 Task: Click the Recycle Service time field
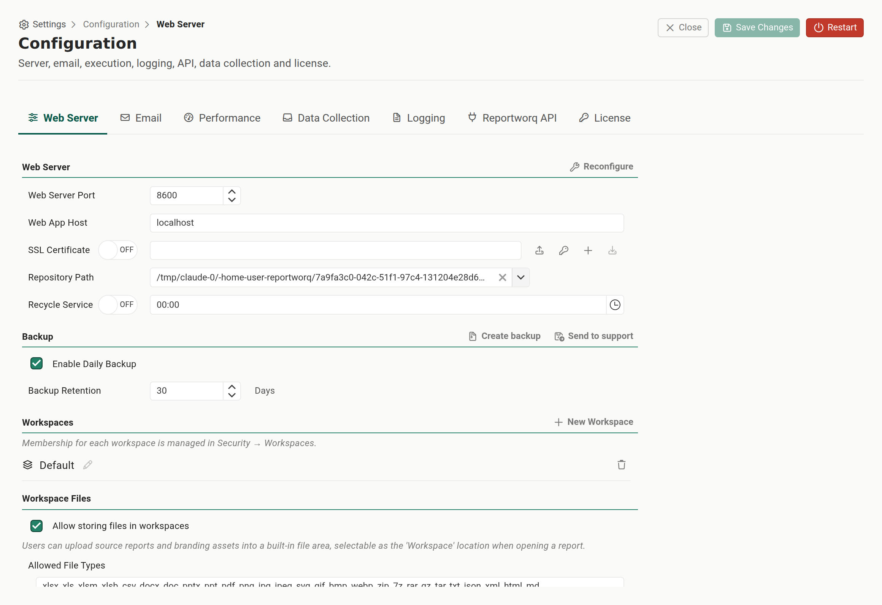coord(378,305)
